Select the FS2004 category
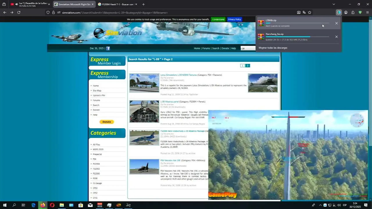Image resolution: width=372 pixels, height=209 pixels. coord(96,164)
